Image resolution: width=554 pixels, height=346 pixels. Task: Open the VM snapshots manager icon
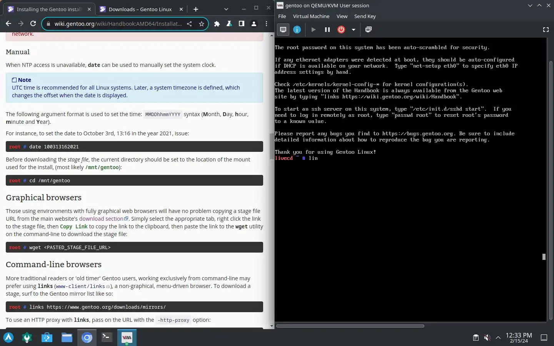(368, 30)
